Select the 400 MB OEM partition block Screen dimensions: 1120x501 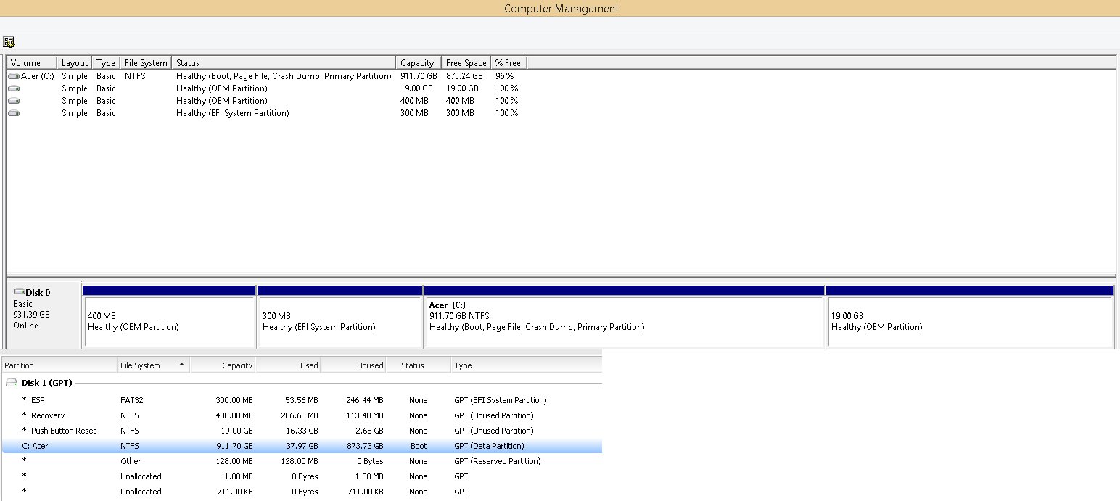(x=169, y=321)
